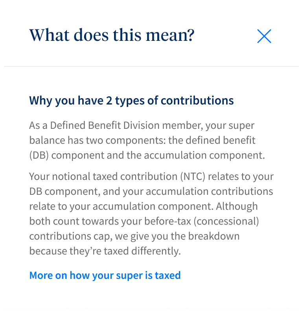Viewport: 302px width, 315px height.
Task: Click the line starting "balance has two components"
Action: click(x=142, y=140)
